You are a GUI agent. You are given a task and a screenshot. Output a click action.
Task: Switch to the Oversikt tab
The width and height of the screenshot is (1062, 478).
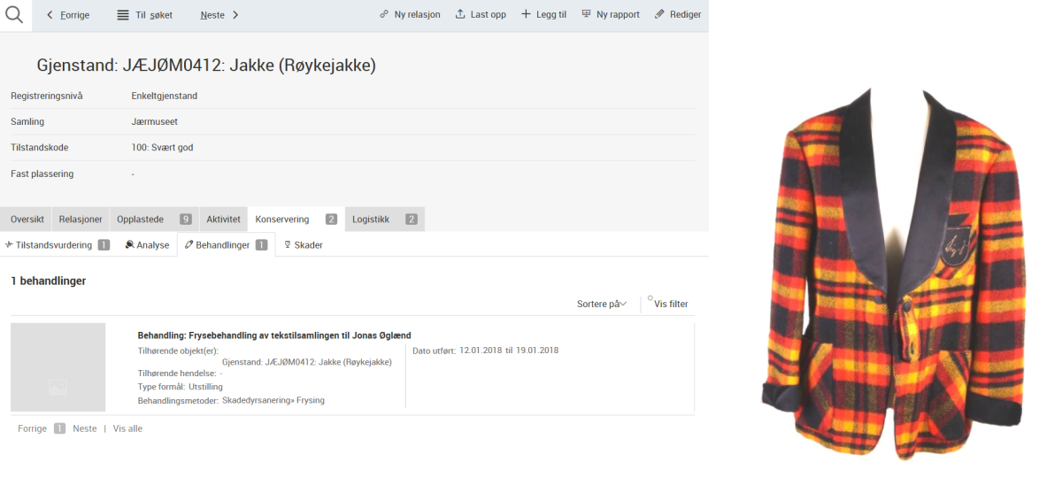(27, 220)
